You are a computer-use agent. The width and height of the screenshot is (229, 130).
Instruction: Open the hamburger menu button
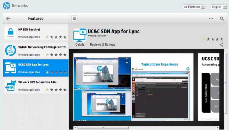click(x=74, y=18)
